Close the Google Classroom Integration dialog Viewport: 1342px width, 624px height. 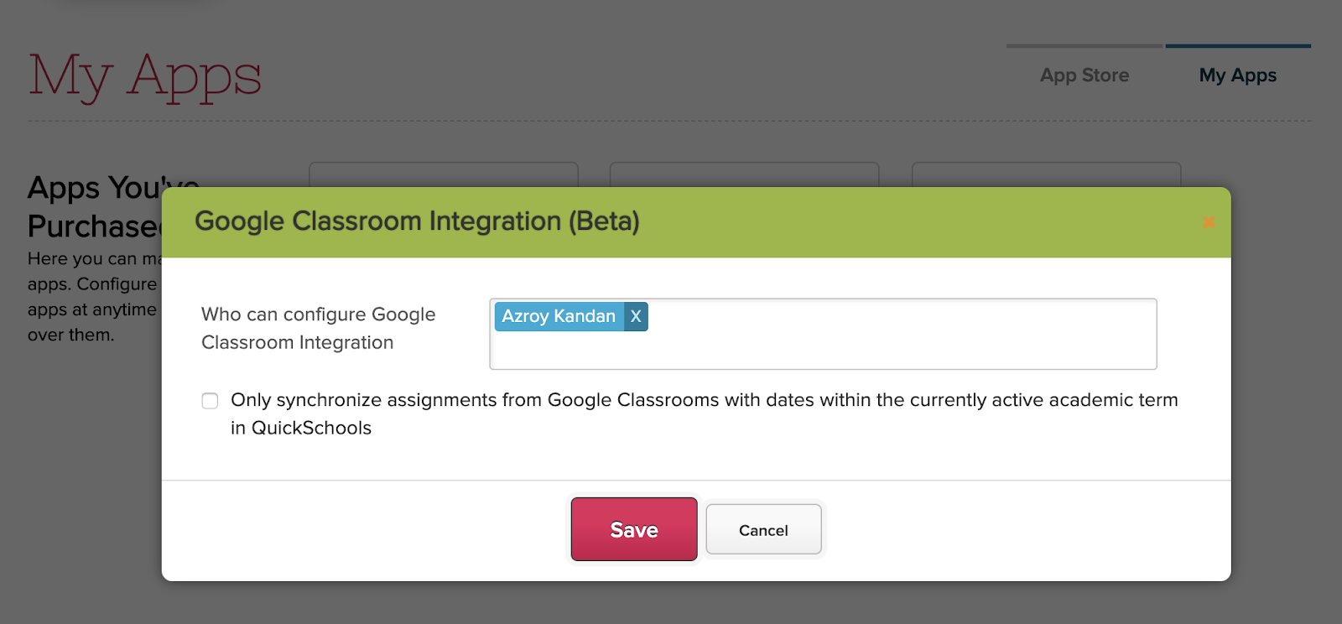coord(1209,222)
